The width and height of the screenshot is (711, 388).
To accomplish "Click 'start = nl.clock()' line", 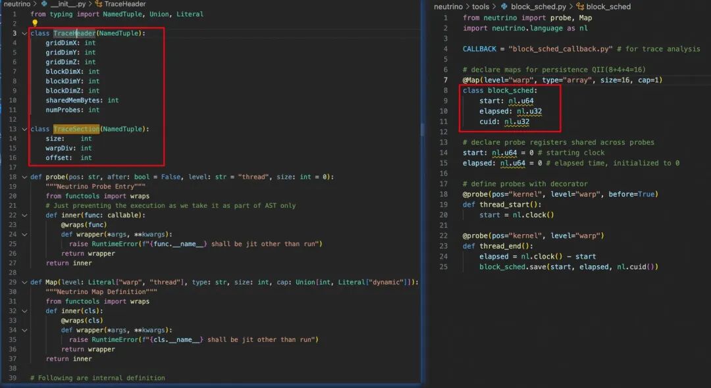I will (517, 215).
